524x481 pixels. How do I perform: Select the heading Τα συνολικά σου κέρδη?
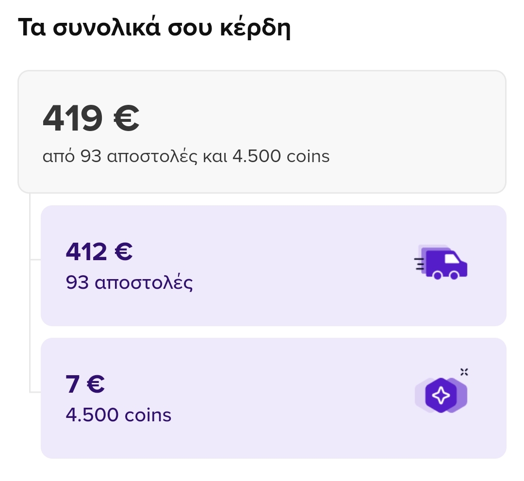click(x=154, y=27)
